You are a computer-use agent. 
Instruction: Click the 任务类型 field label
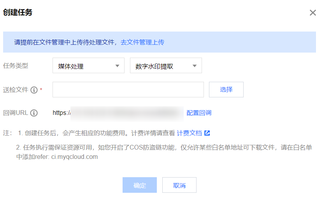pos(16,65)
